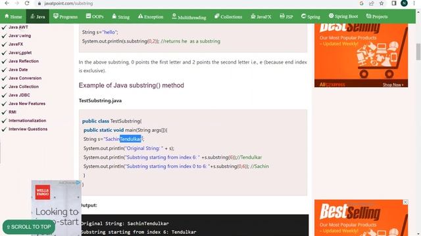
Task: Open the Projects menu item
Action: pos(377,16)
